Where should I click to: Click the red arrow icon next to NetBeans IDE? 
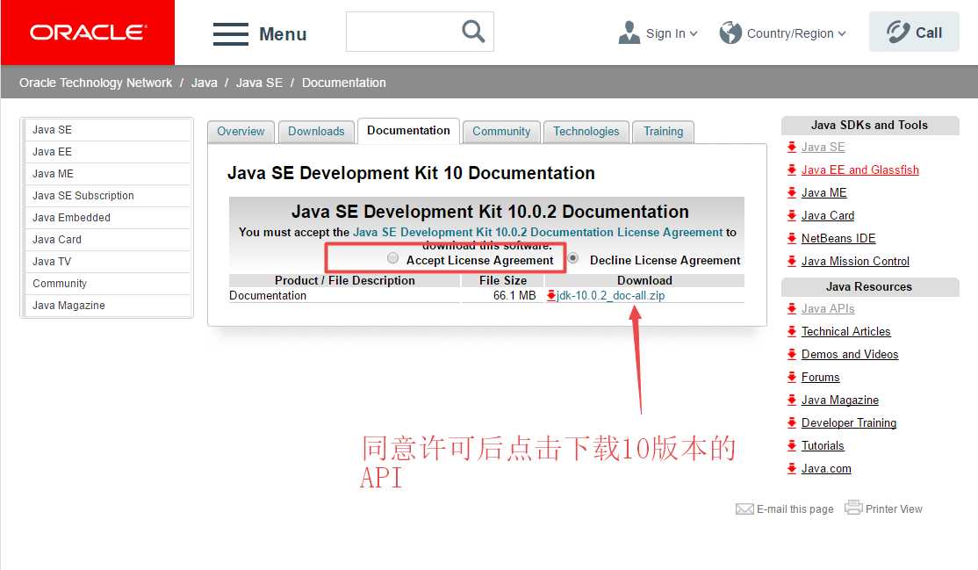pos(792,238)
